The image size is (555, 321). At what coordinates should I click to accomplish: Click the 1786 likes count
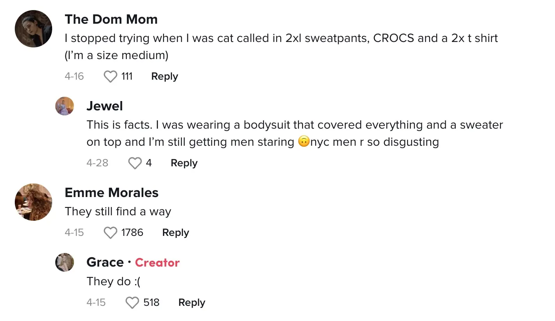point(132,233)
